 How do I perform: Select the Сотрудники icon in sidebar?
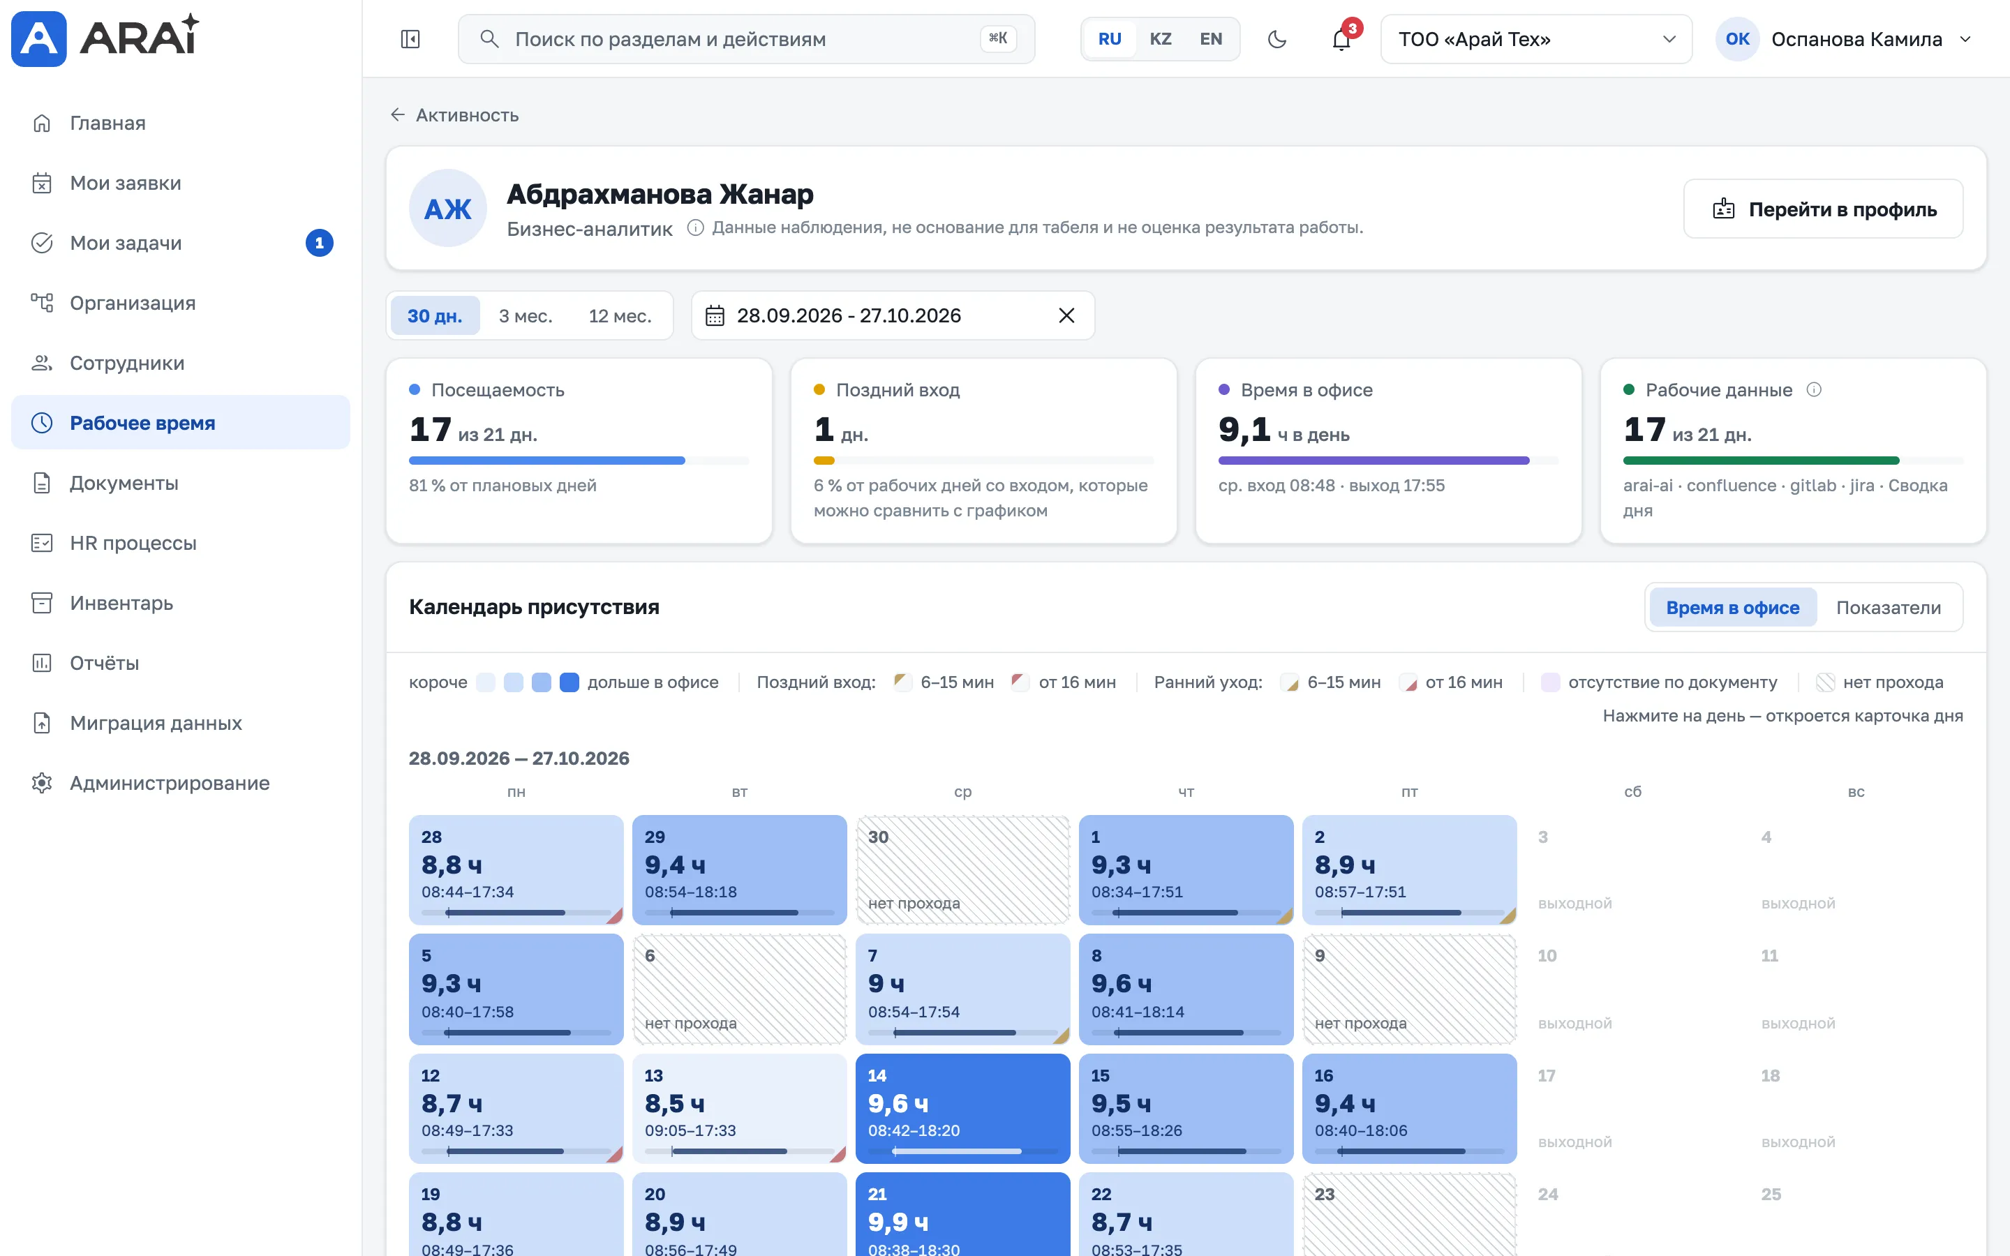coord(42,363)
